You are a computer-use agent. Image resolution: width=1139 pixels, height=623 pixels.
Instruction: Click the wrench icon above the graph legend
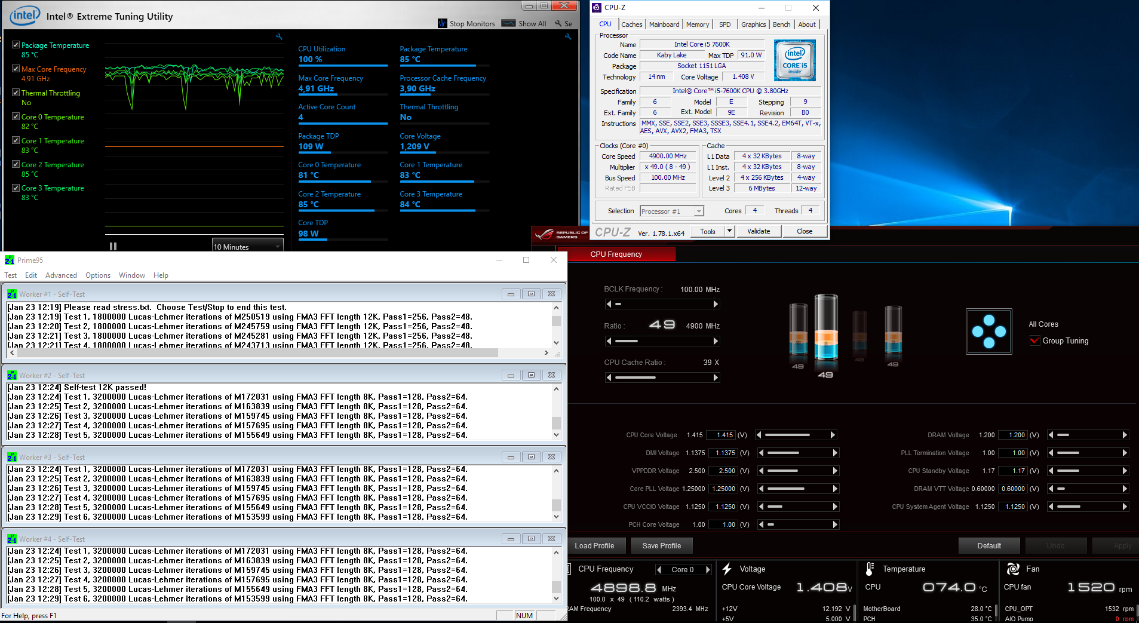pos(279,37)
